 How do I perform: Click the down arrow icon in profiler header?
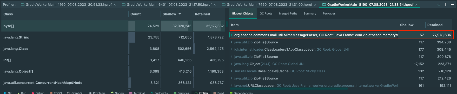click(x=439, y=5)
